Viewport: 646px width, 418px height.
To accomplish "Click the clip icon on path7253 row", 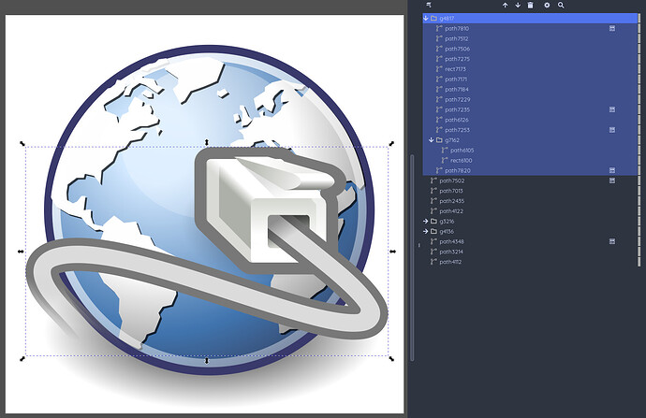I will pyautogui.click(x=612, y=130).
